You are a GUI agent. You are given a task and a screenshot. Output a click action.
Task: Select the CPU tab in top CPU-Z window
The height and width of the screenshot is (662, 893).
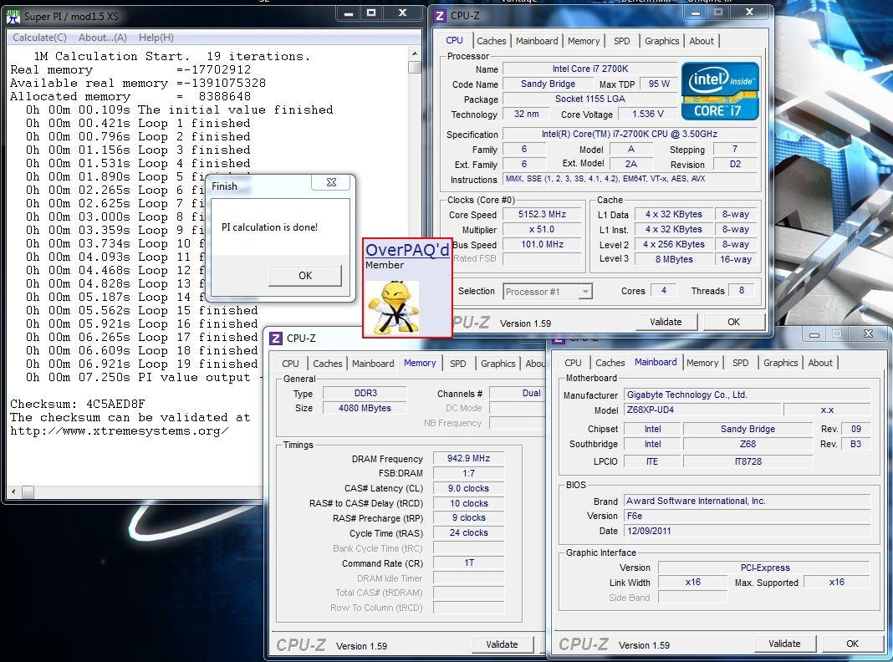click(x=454, y=40)
